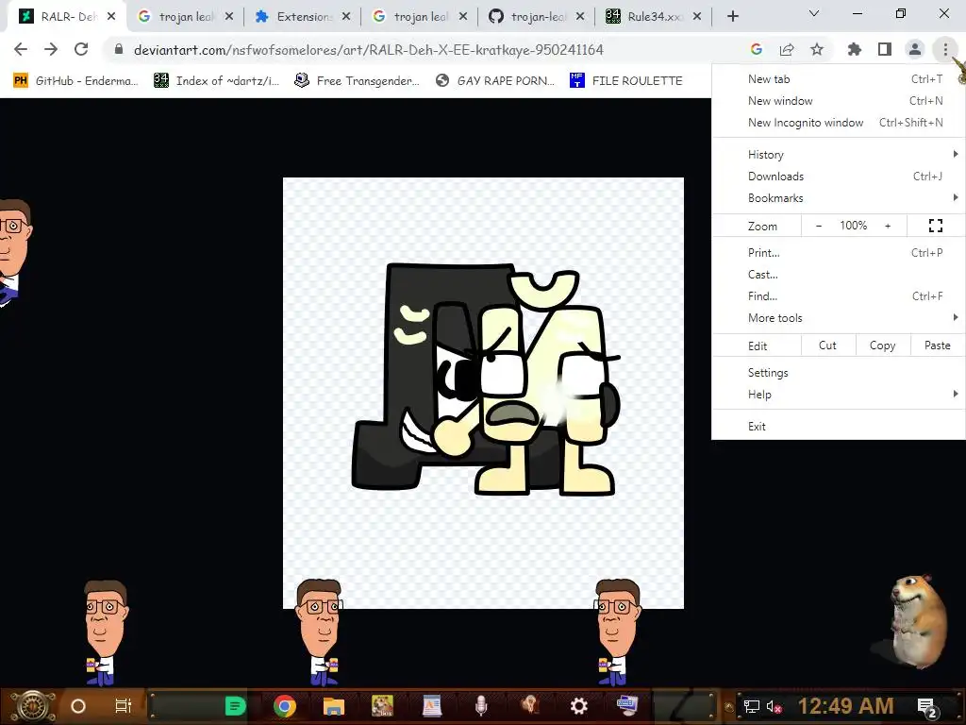Choose Find... in the menu

[x=839, y=295]
